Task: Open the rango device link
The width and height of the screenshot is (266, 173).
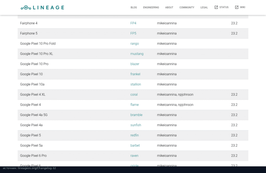Action: pyautogui.click(x=135, y=44)
